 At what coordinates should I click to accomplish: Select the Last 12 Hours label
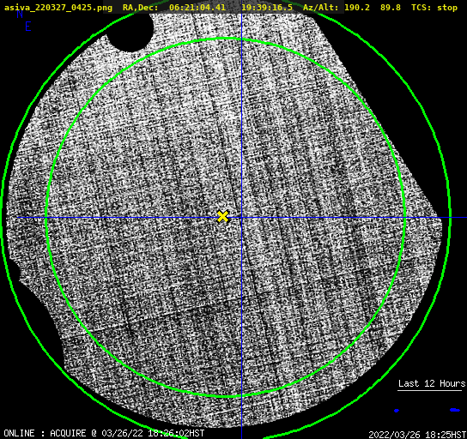[432, 383]
